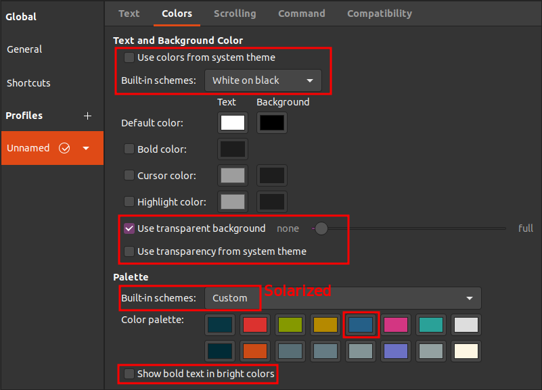The image size is (542, 390).
Task: Switch to the Command tab
Action: 302,14
